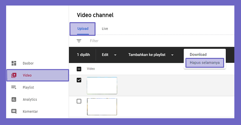Screen dimensions: 241x125
Task: Click the Tambahkan ke playlist label
Action: point(147,55)
